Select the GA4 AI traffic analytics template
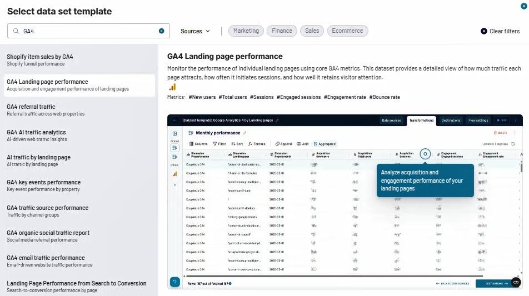 pyautogui.click(x=79, y=136)
